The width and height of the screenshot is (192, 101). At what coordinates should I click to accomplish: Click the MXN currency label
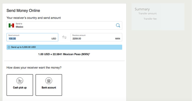click(118, 39)
